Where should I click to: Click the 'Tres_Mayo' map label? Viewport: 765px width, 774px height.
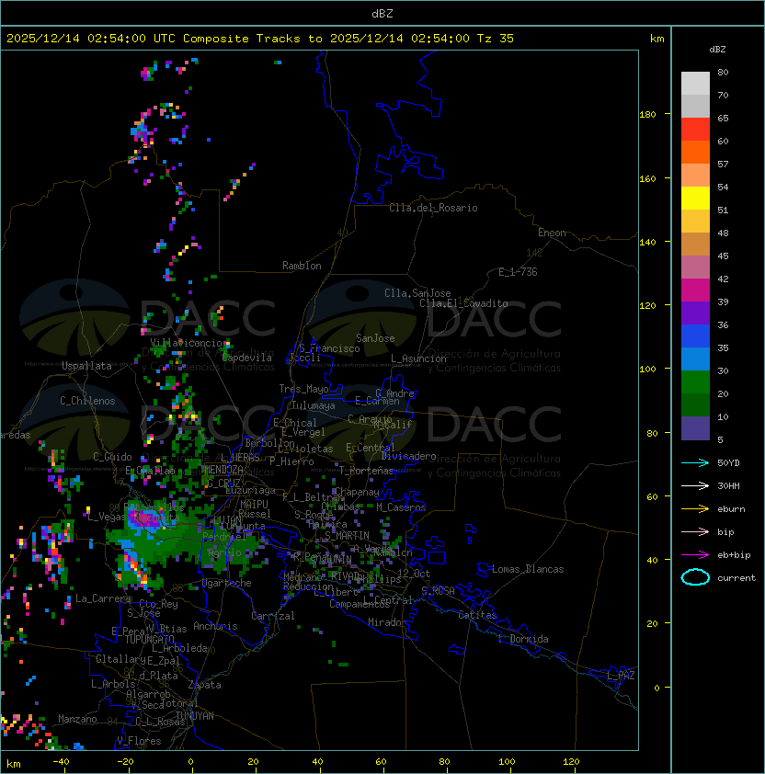tap(303, 389)
